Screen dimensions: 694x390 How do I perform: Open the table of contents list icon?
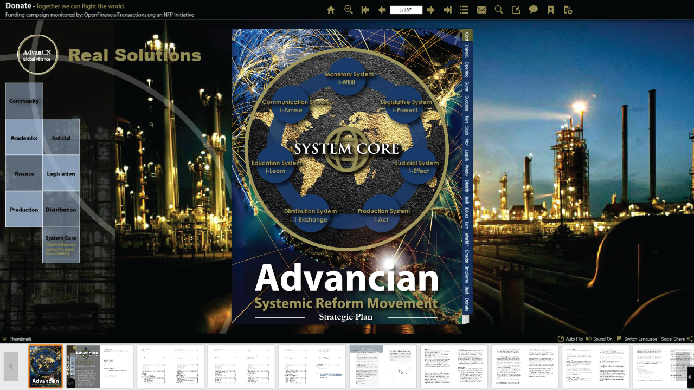click(464, 10)
